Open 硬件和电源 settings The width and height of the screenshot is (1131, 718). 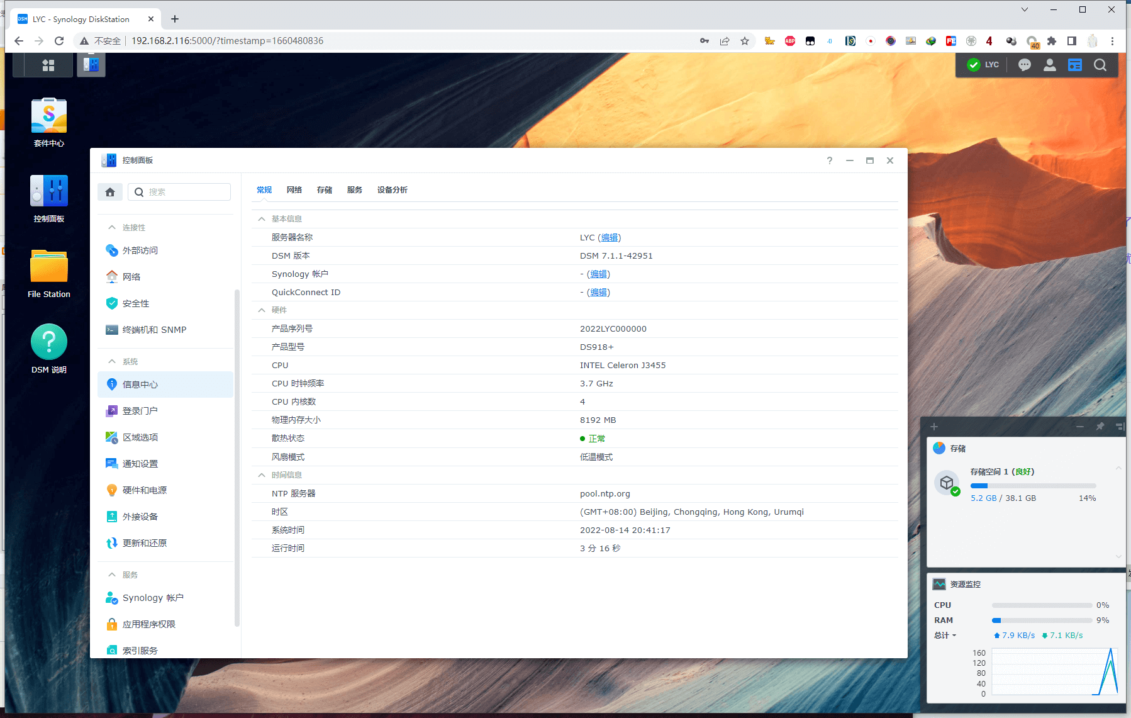[165, 490]
